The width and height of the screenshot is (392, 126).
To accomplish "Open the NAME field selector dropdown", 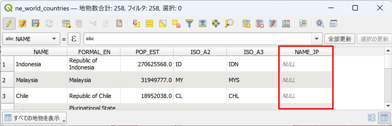I will (x=31, y=39).
